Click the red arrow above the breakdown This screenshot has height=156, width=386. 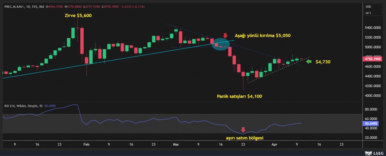[225, 36]
